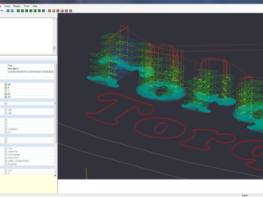Click the grey circle icon beside Roughing

6,164
